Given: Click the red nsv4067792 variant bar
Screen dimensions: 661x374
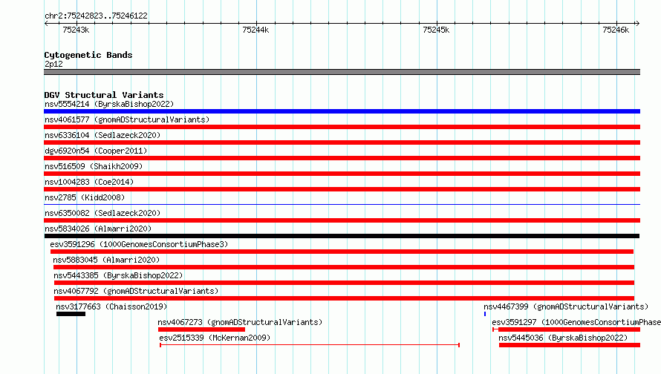Looking at the screenshot, I should pyautogui.click(x=344, y=298).
